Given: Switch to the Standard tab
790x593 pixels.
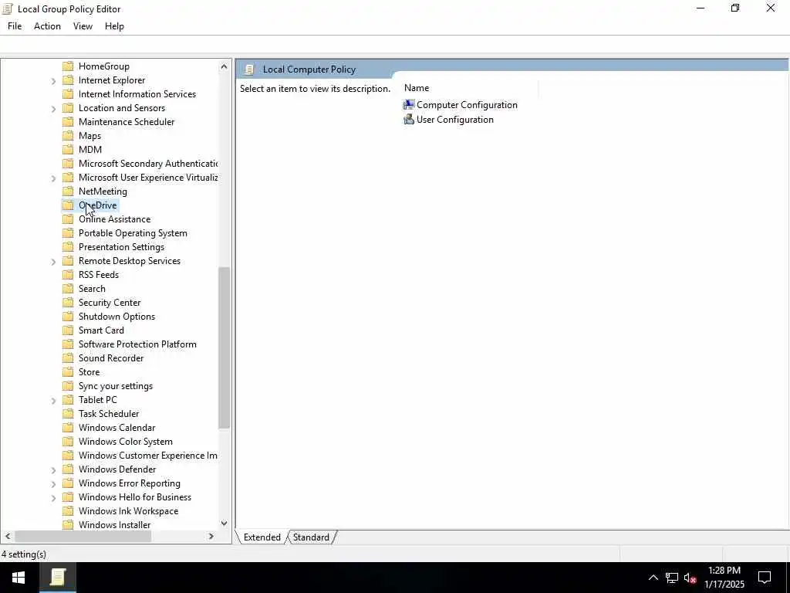Looking at the screenshot, I should point(311,537).
